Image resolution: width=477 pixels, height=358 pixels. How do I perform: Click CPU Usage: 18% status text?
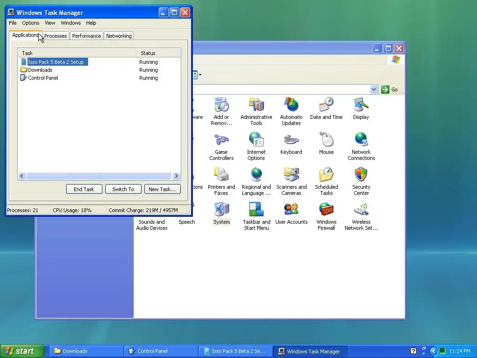[x=72, y=210]
